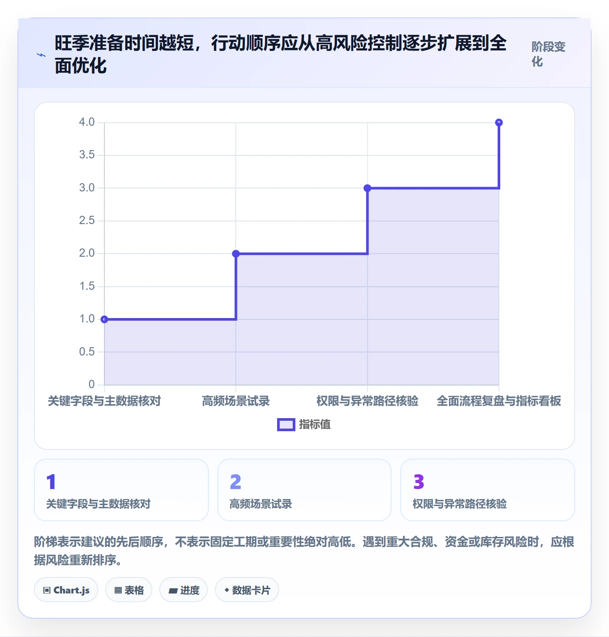Open step card 2 高频场景试录
Image resolution: width=609 pixels, height=637 pixels.
[304, 490]
